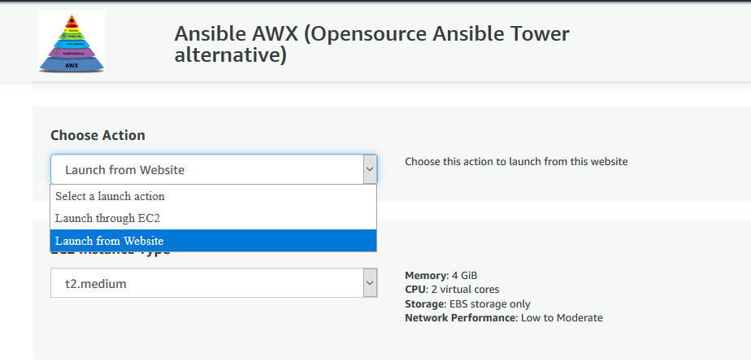Expand the t2.medium instance type arrow
The image size is (751, 362).
coord(370,283)
